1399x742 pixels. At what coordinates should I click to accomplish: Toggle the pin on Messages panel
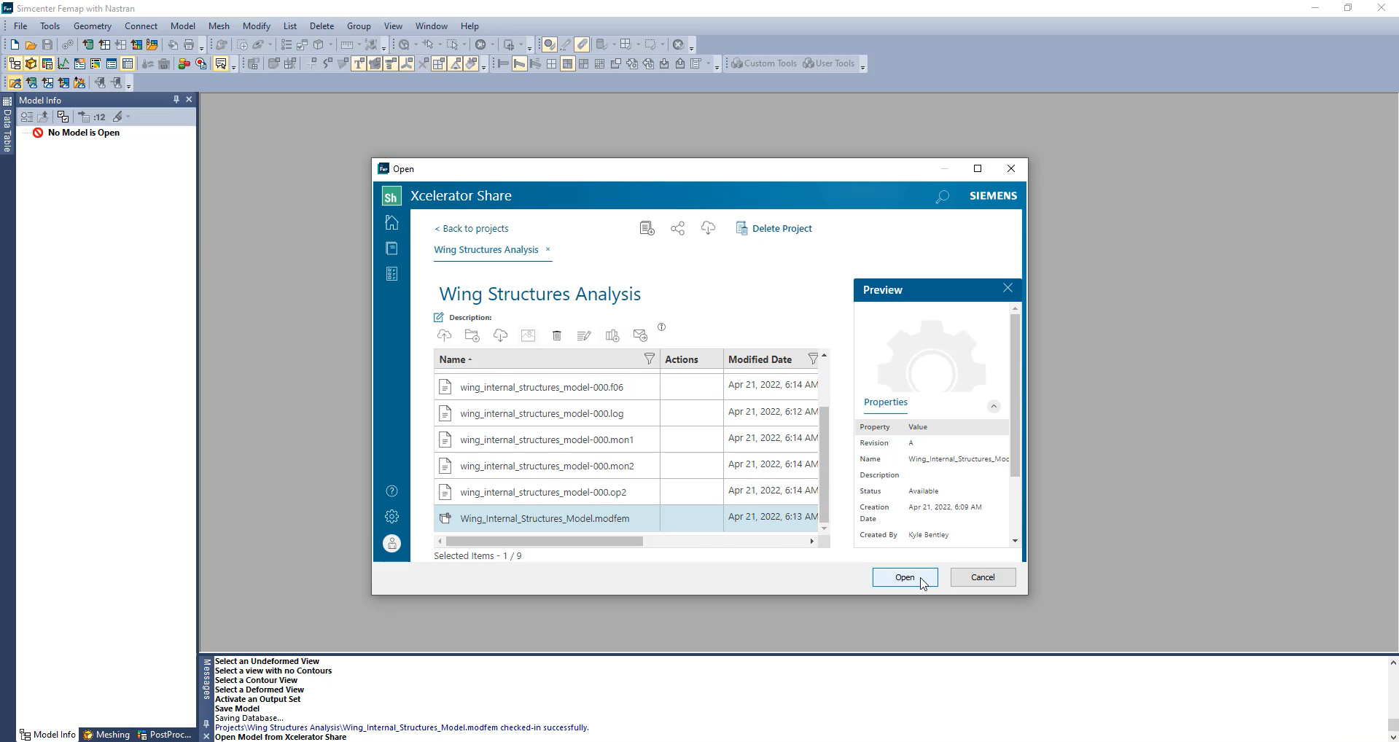click(206, 723)
